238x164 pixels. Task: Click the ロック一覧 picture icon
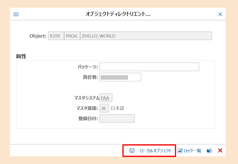coord(180,151)
